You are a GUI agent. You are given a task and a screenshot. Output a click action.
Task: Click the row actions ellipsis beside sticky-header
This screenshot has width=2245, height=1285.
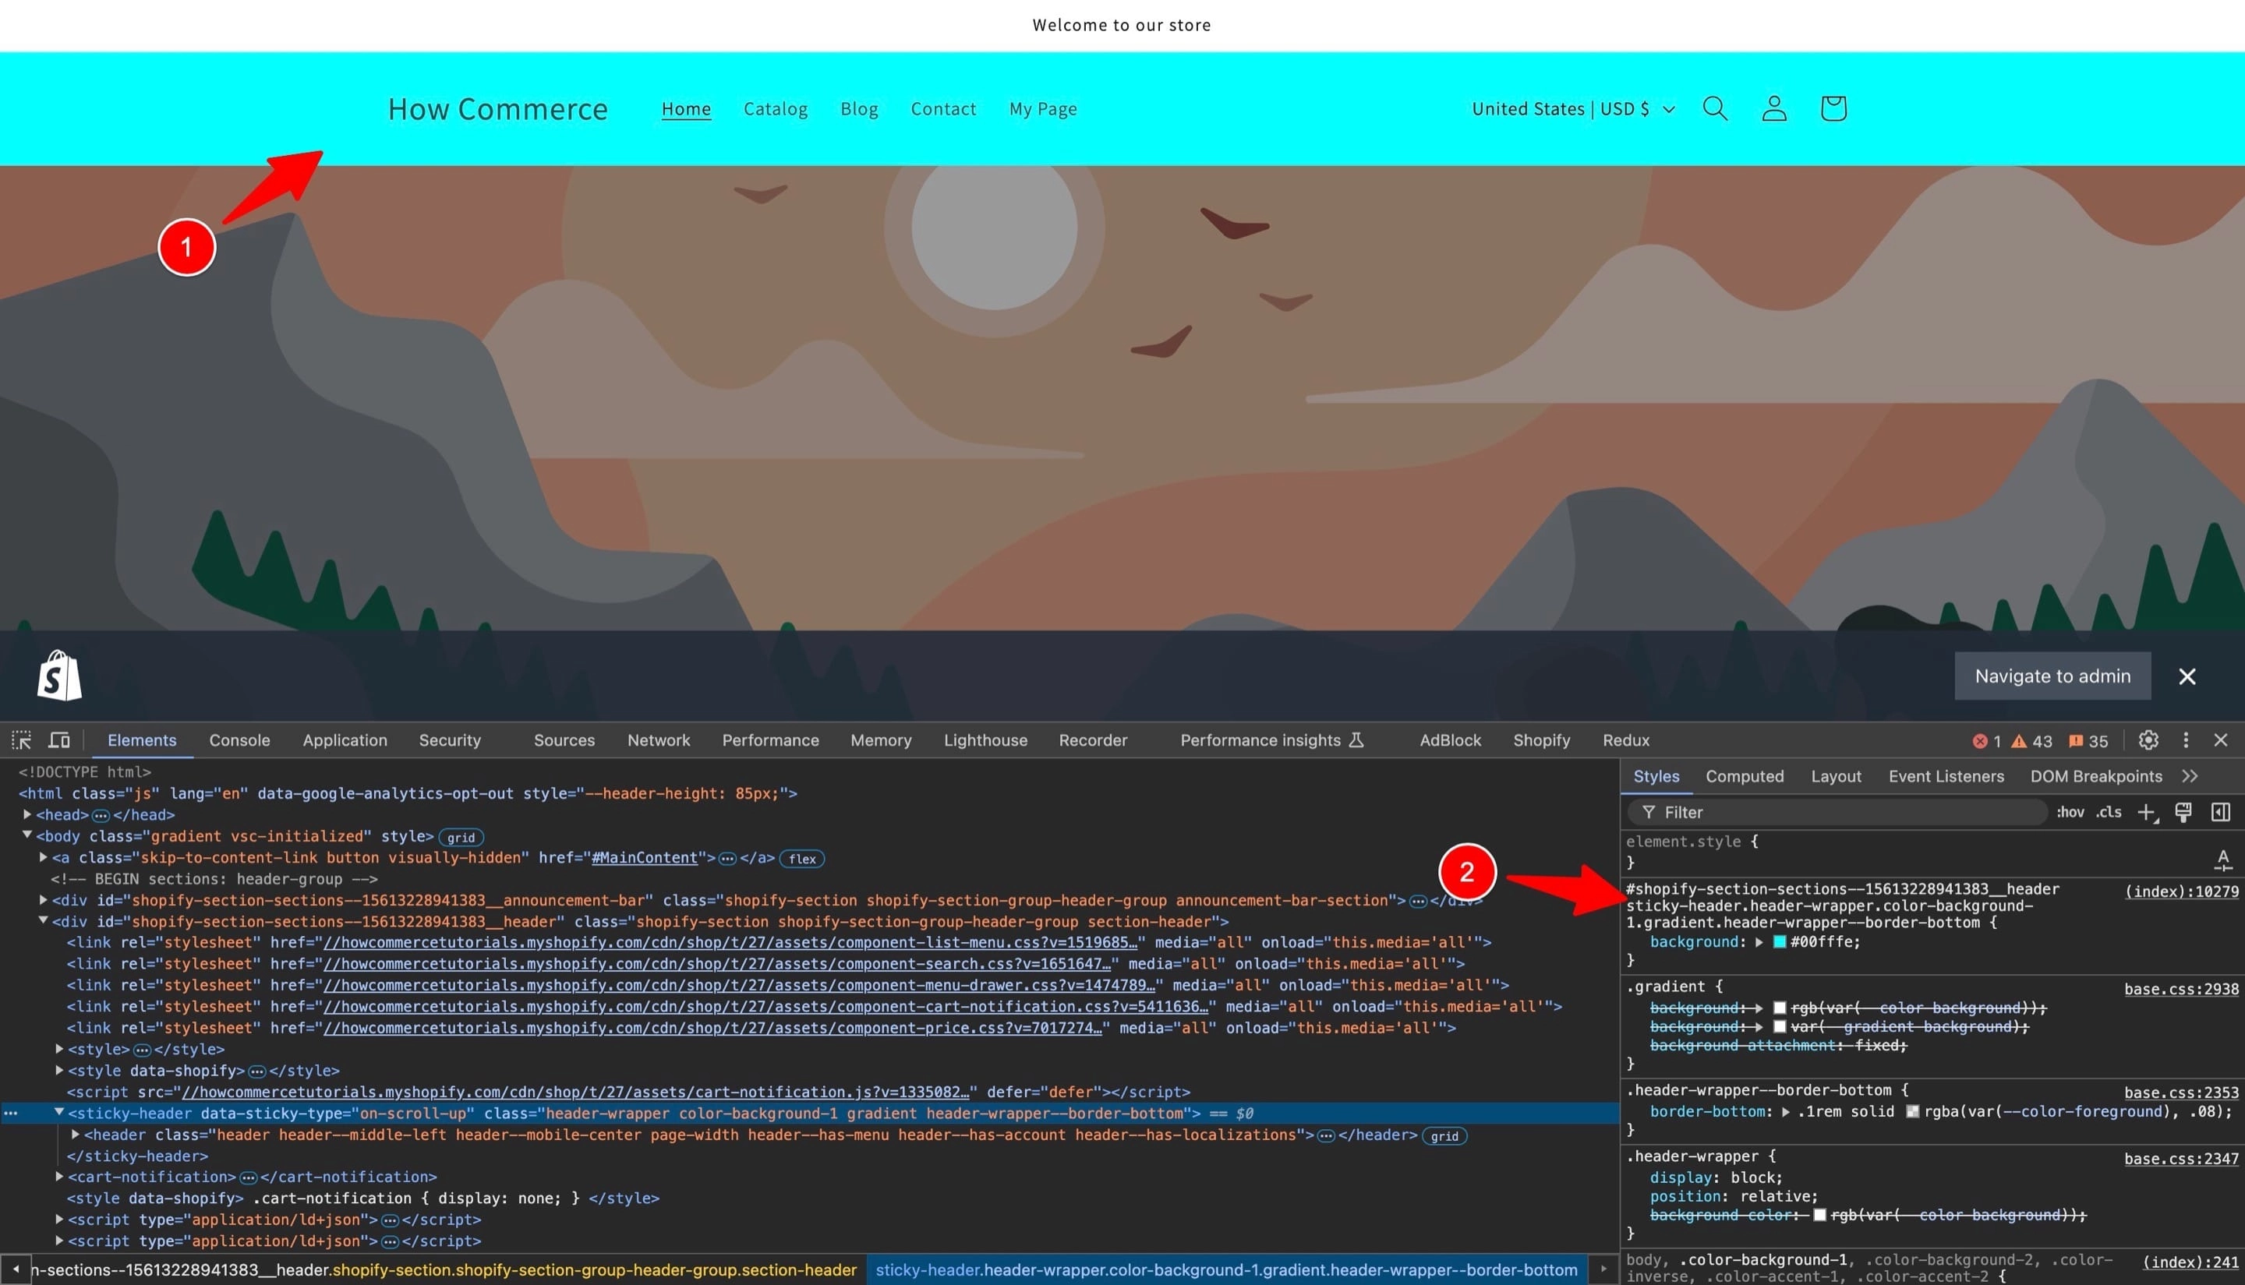[11, 1113]
